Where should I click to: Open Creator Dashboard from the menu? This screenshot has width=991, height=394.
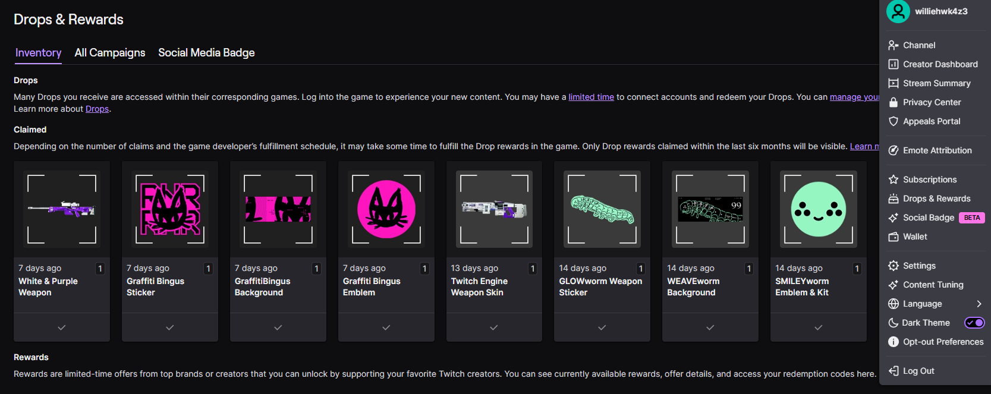click(x=940, y=64)
